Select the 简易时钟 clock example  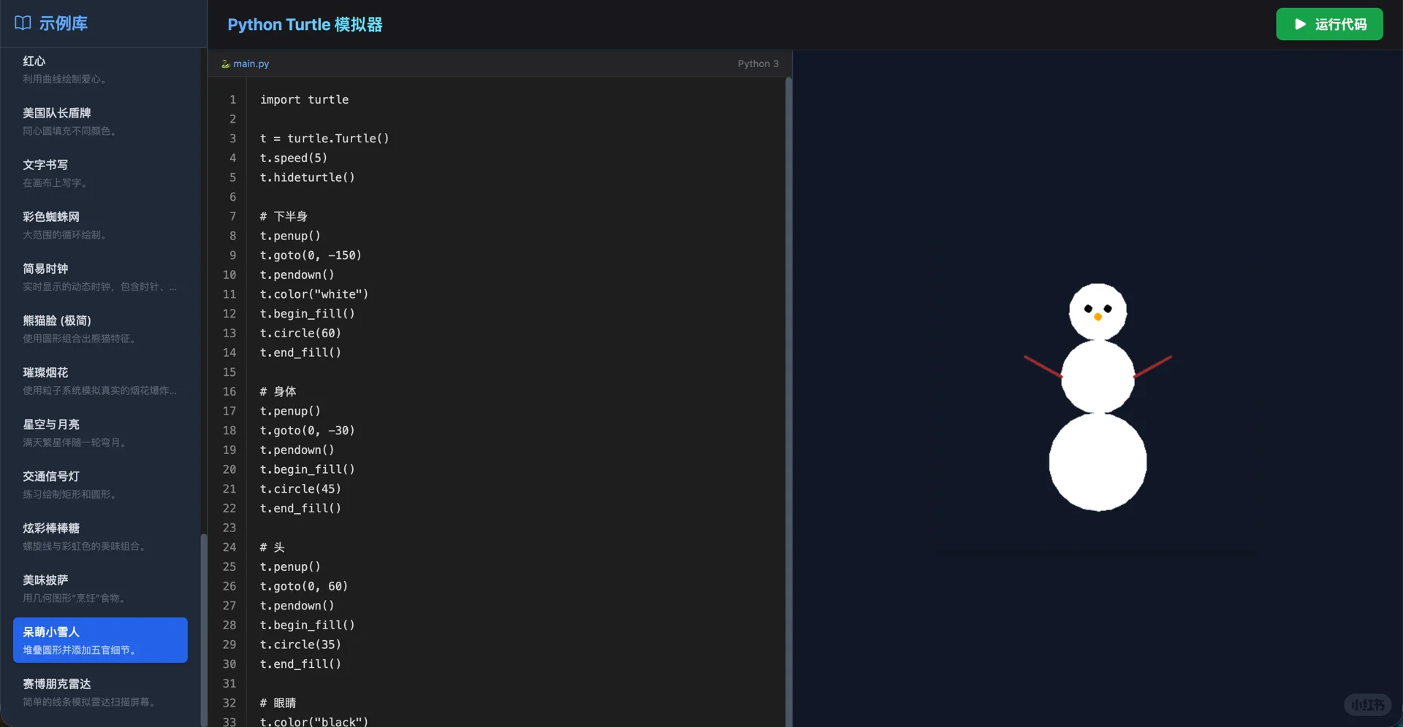[100, 277]
